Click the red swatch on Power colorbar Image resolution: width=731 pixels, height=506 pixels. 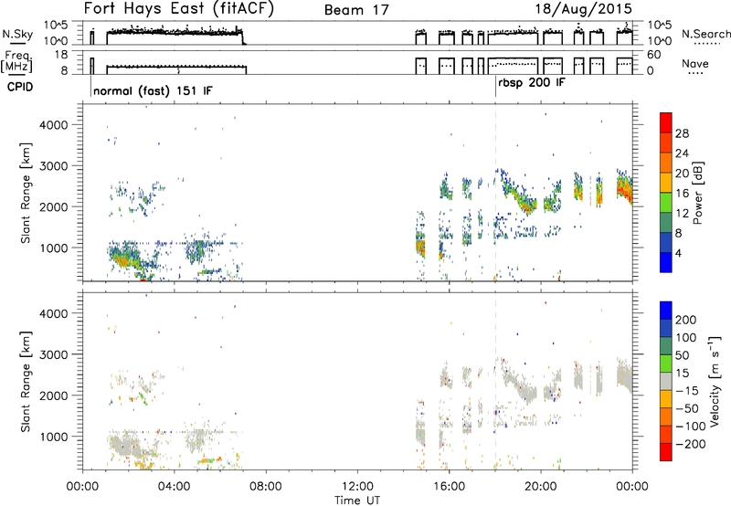pyautogui.click(x=666, y=122)
